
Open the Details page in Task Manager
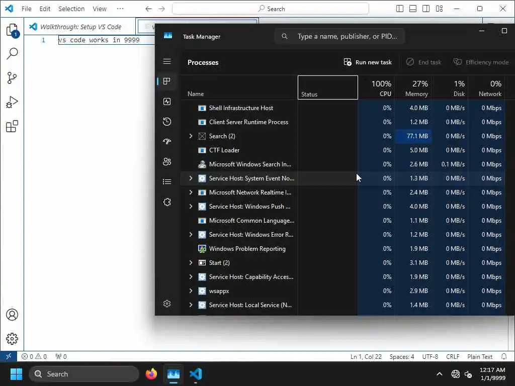[x=167, y=181]
